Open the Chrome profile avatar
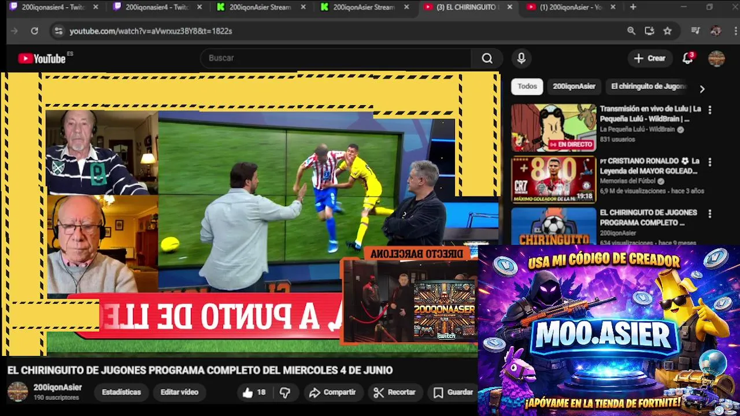The height and width of the screenshot is (416, 740). pos(716,31)
